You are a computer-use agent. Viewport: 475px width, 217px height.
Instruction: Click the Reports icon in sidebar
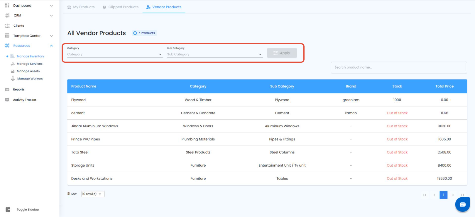[7, 89]
